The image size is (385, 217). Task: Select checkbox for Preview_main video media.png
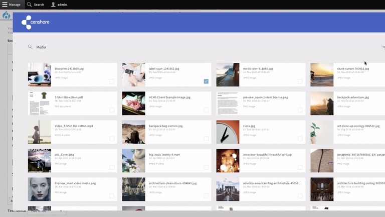click(x=112, y=196)
